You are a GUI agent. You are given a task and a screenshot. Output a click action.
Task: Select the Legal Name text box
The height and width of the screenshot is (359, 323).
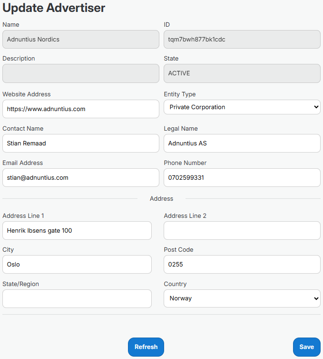tap(242, 144)
